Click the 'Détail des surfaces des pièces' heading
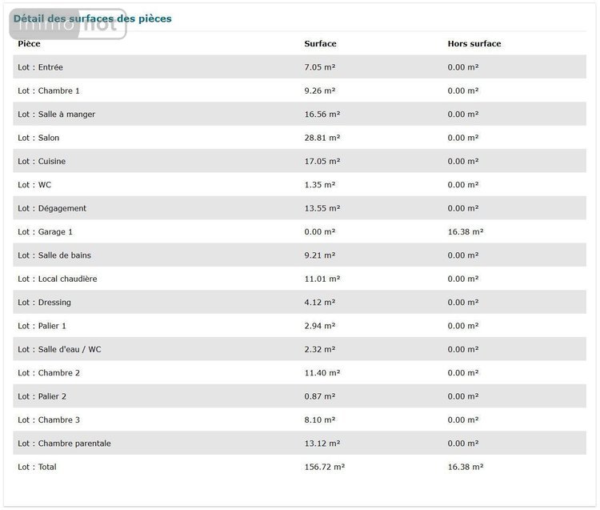The height and width of the screenshot is (510, 600). tap(92, 18)
